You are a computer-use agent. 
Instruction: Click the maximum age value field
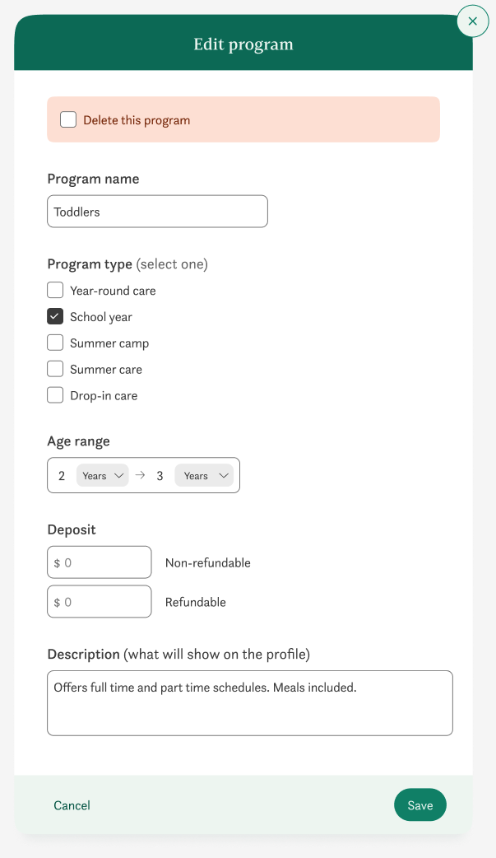(x=160, y=475)
